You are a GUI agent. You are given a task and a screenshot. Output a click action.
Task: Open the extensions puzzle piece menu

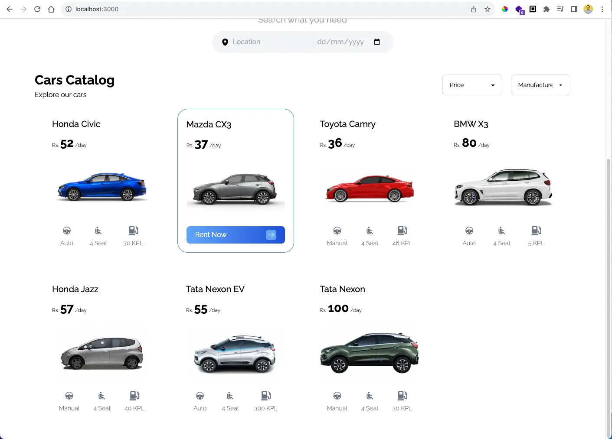coord(547,9)
